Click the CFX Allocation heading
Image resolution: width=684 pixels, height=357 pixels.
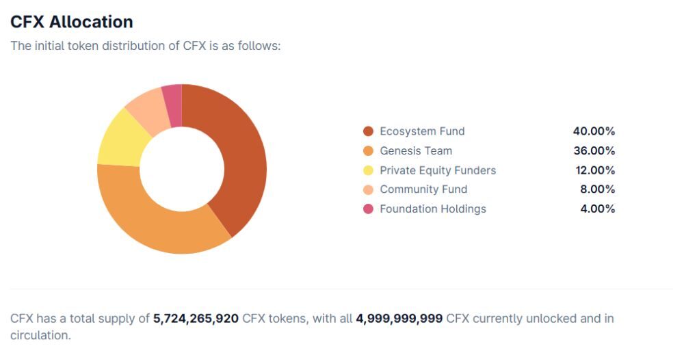(71, 22)
